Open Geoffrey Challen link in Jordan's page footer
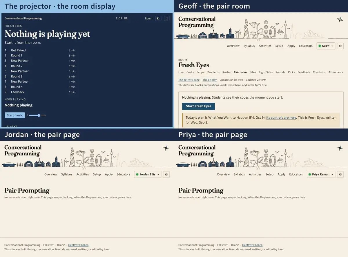The height and width of the screenshot is (257, 348). pos(78,245)
